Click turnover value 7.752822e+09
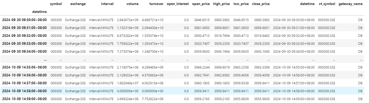 click(x=153, y=99)
